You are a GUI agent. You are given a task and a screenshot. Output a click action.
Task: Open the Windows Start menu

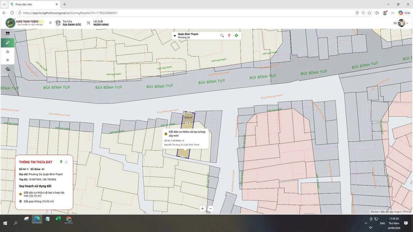5,223
